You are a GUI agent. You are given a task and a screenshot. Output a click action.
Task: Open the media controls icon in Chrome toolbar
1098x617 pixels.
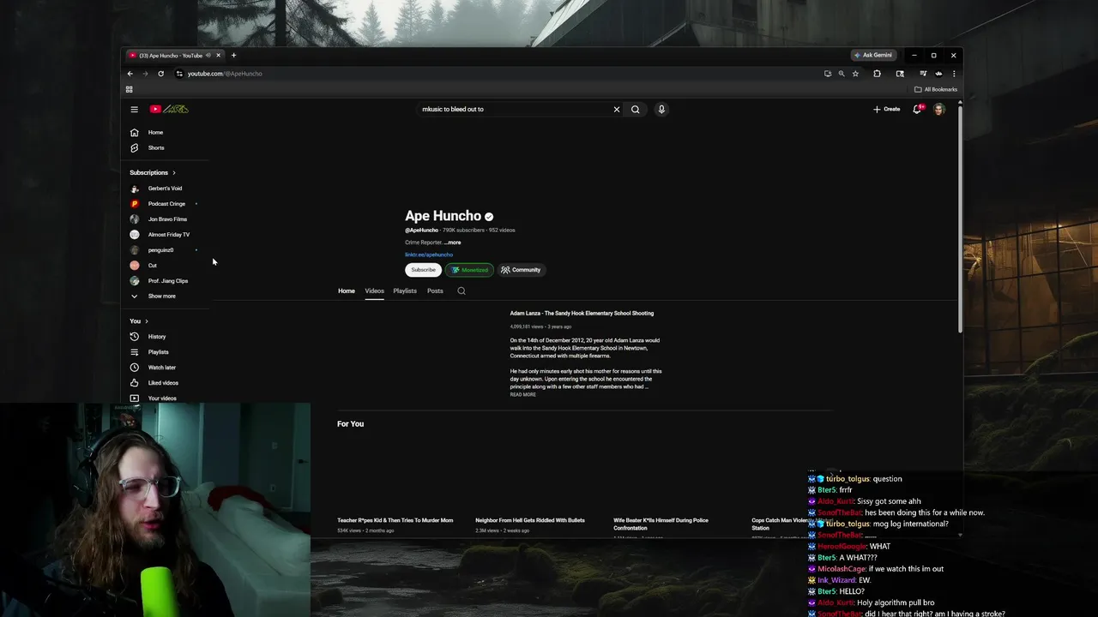click(923, 74)
